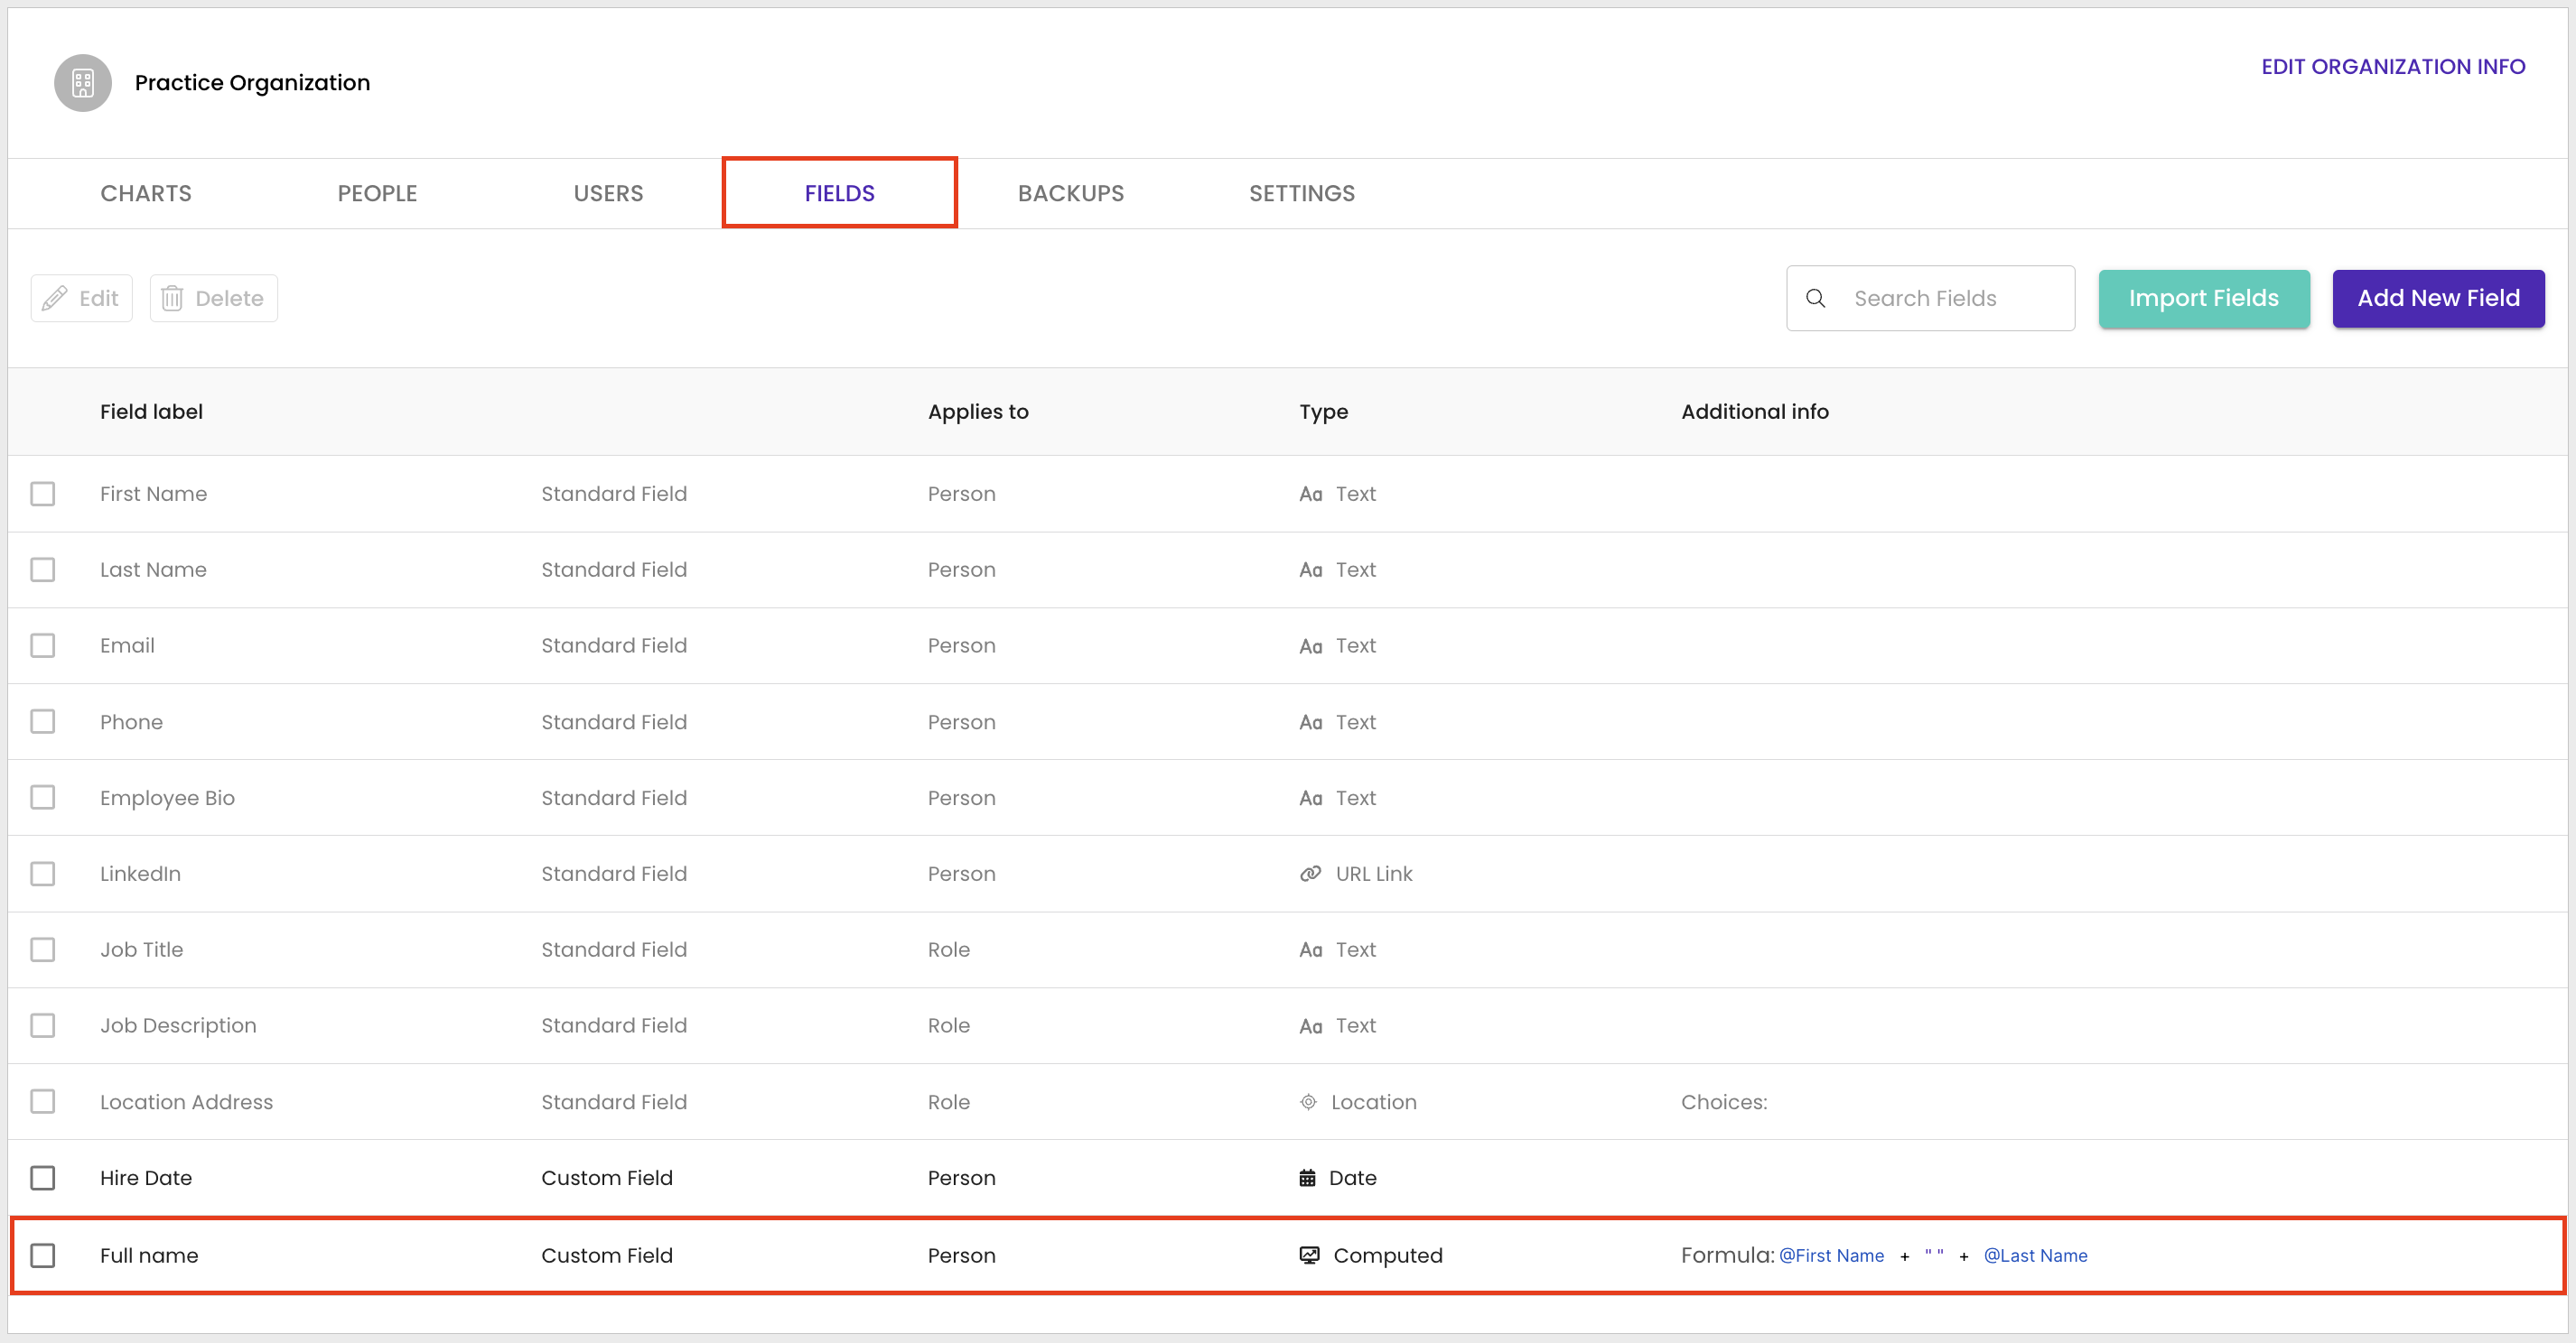The width and height of the screenshot is (2576, 1343).
Task: Switch to the SETTINGS tab
Action: pyautogui.click(x=1302, y=193)
